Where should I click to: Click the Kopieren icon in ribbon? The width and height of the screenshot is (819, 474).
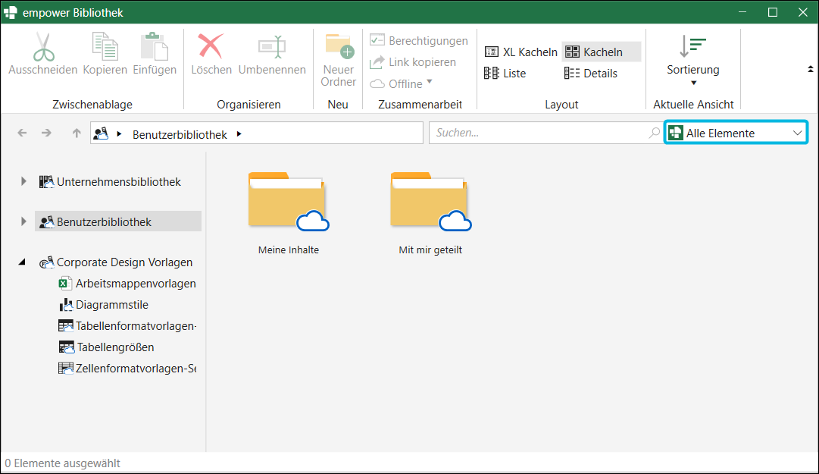point(105,46)
